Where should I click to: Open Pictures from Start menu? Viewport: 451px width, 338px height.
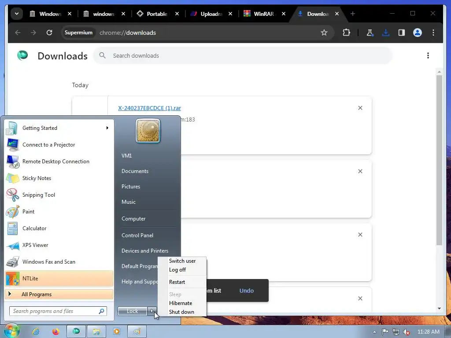click(x=130, y=187)
